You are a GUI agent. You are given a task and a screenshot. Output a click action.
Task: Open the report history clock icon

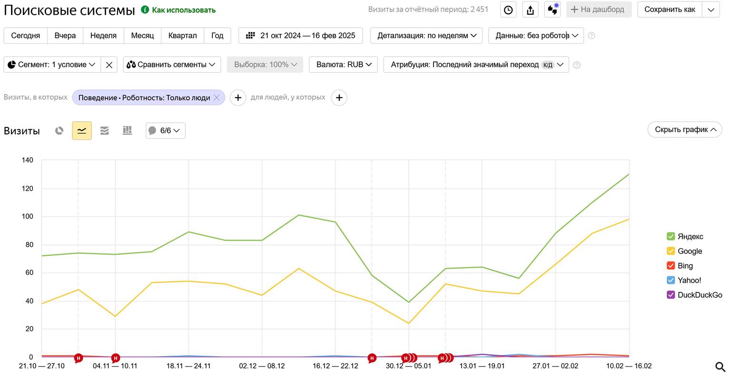click(508, 10)
